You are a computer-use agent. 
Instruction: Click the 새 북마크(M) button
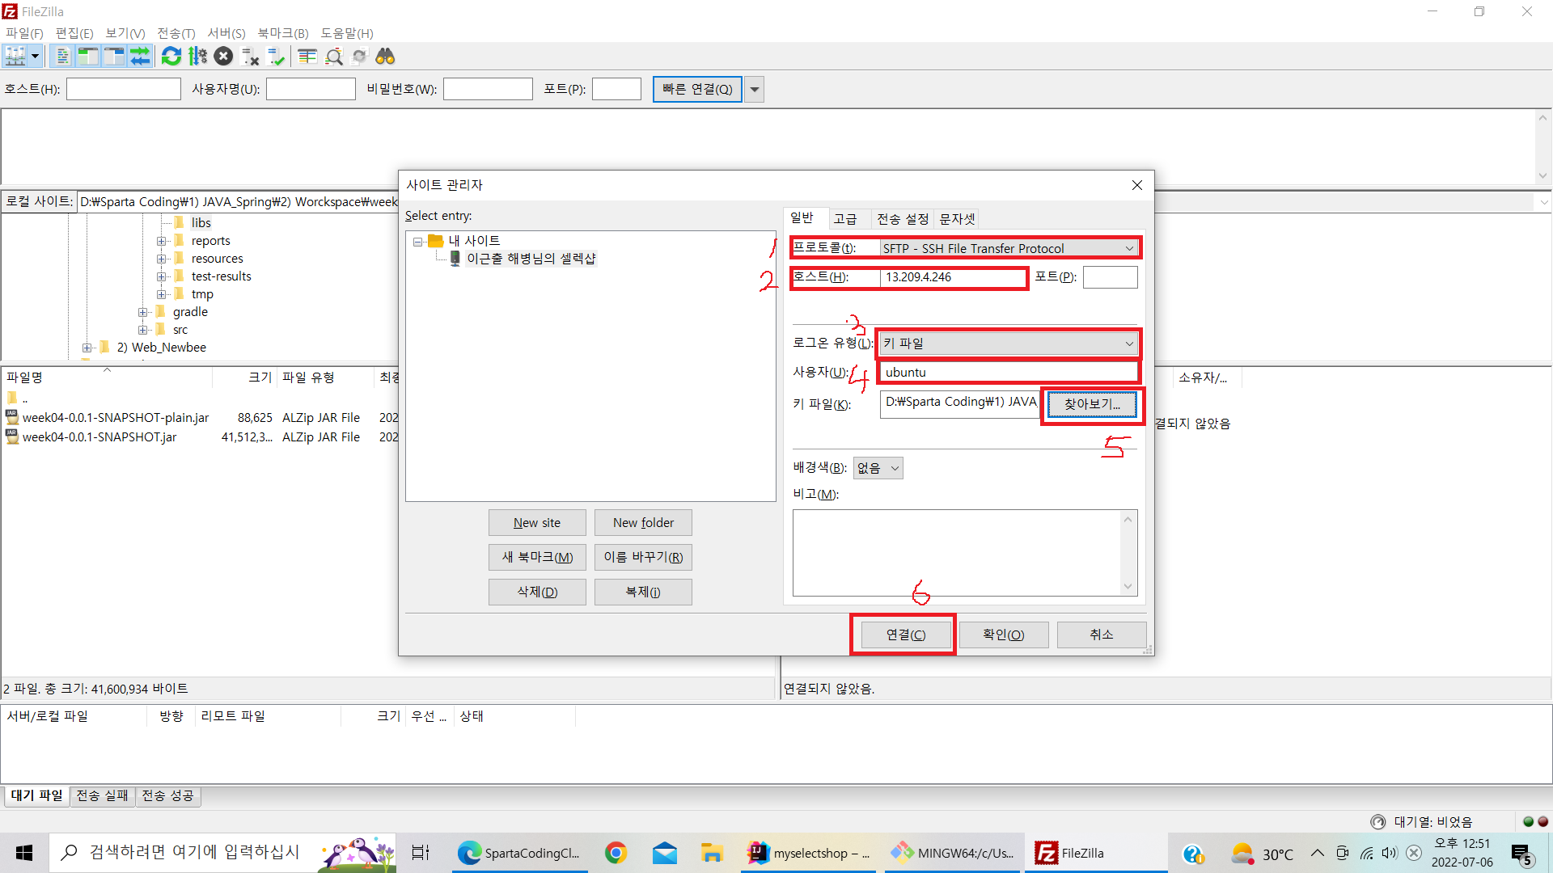click(x=537, y=557)
